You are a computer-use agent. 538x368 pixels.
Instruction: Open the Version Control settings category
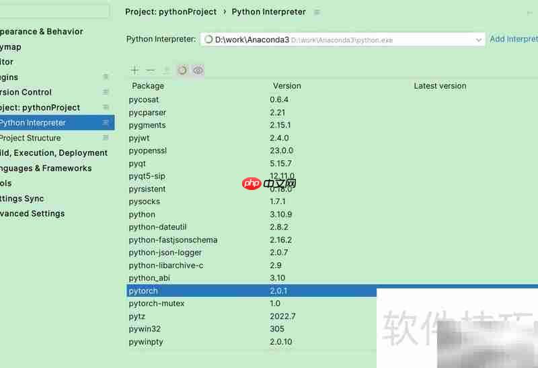tap(26, 92)
